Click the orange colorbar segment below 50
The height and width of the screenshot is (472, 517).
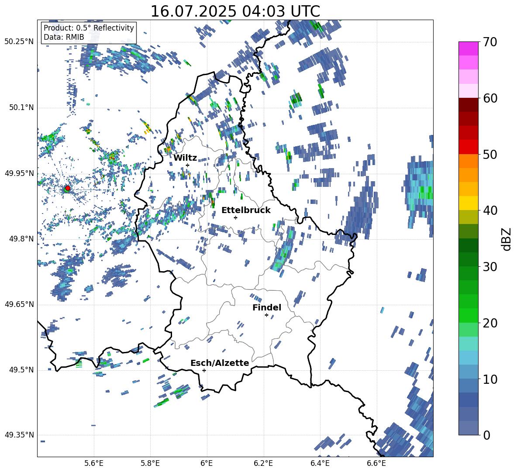point(468,161)
